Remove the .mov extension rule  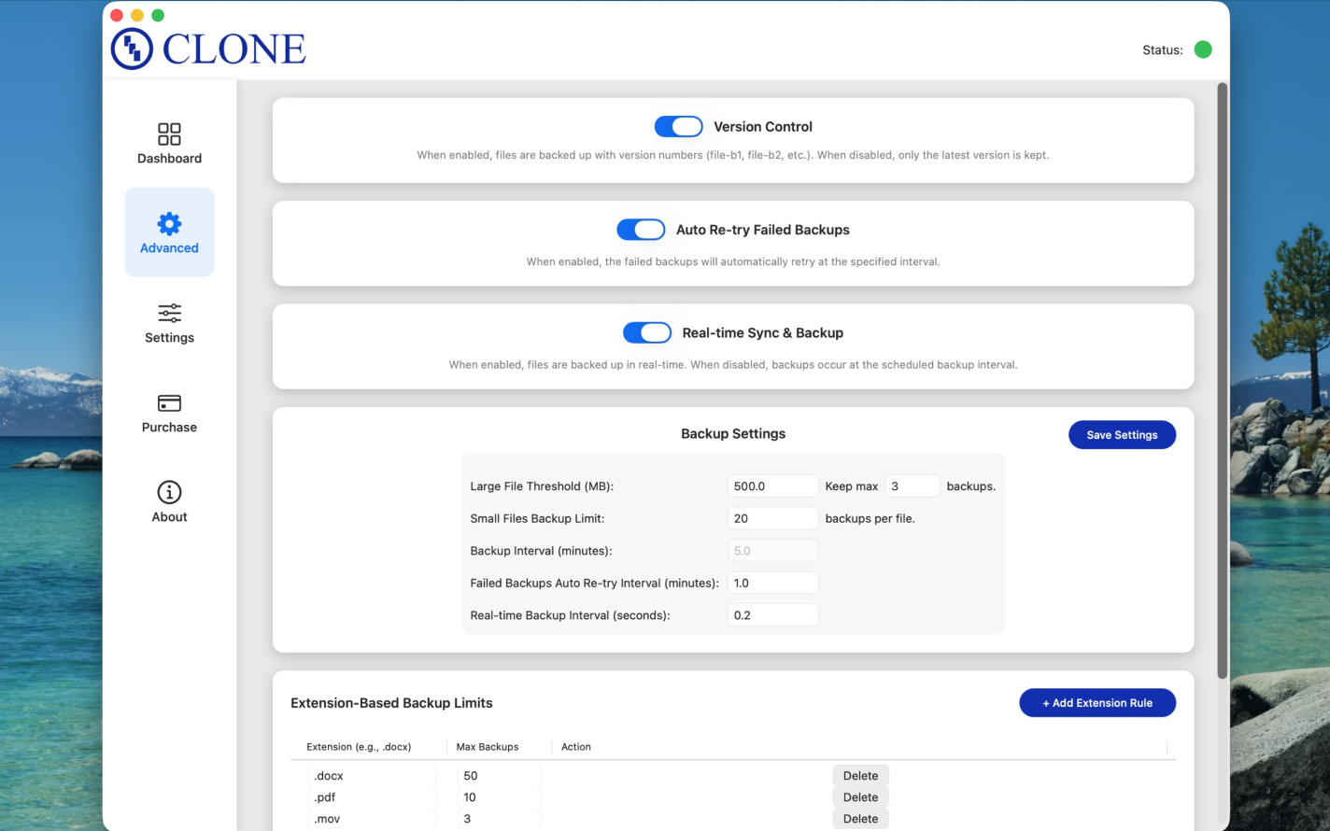[860, 819]
